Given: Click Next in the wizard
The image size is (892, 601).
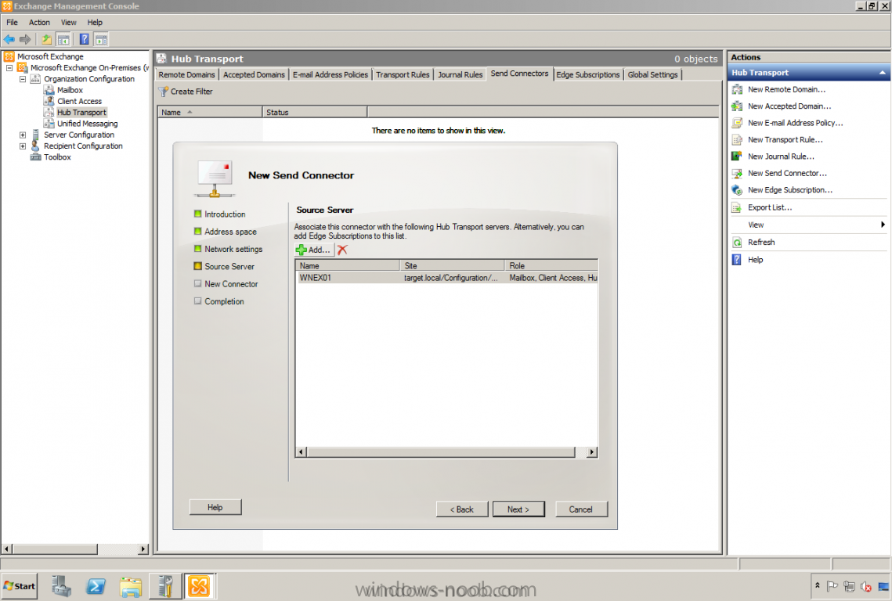Looking at the screenshot, I should click(x=518, y=509).
